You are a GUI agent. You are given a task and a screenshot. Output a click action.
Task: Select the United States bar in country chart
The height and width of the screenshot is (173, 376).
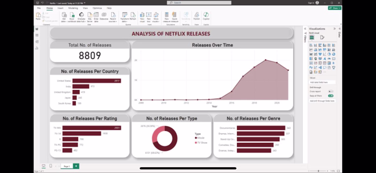pos(97,81)
